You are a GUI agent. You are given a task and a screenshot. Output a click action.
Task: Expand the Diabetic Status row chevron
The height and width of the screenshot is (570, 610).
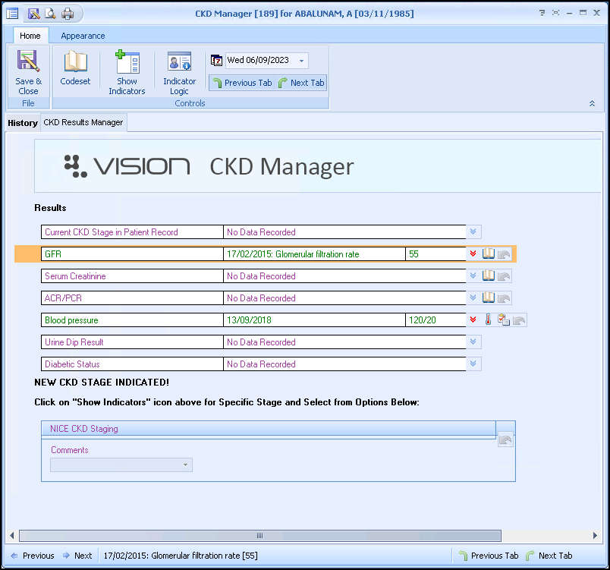(473, 364)
